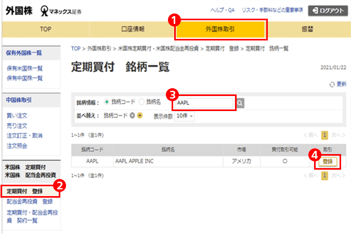Open the TOP navigation tab
This screenshot has width=351, height=234.
tap(45, 29)
